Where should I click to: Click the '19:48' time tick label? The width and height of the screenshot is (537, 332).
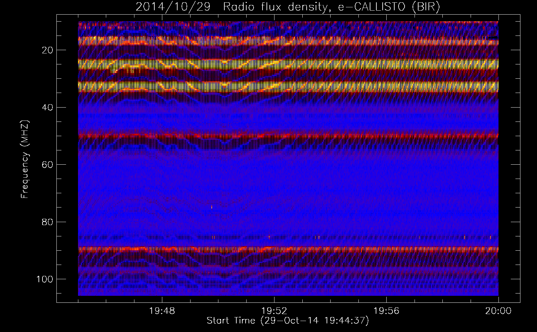[162, 311]
